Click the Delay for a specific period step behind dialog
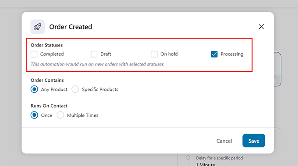The width and height of the screenshot is (298, 166). point(219,158)
